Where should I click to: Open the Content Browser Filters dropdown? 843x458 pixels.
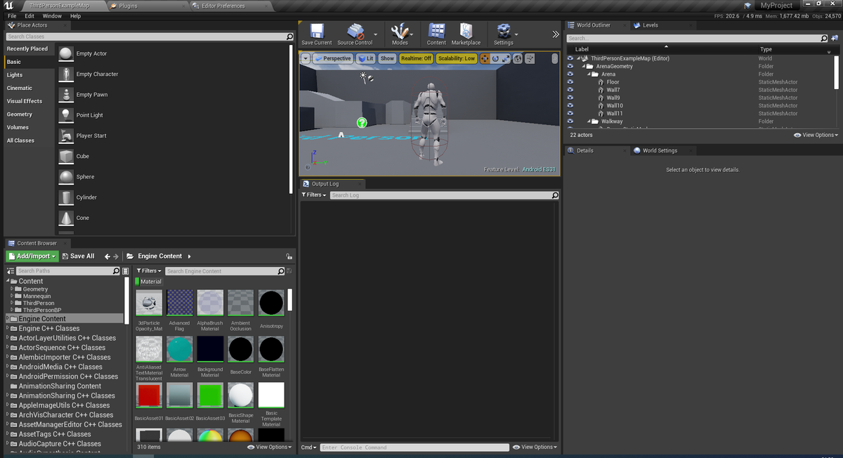[x=149, y=270]
